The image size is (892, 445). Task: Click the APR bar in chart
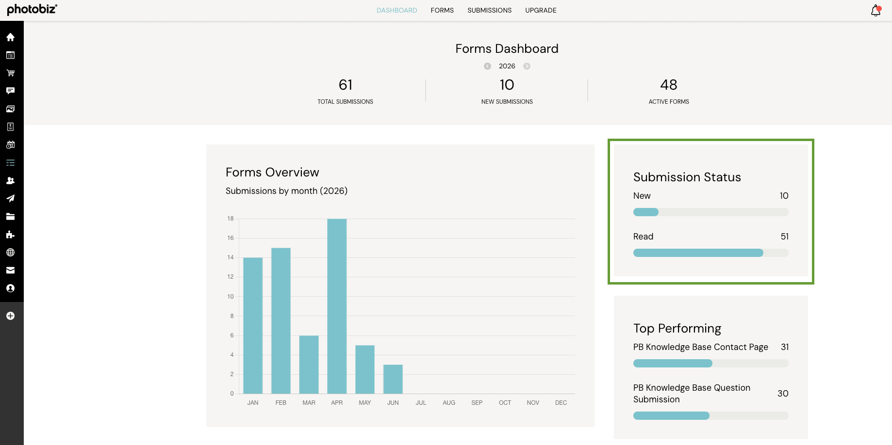[x=337, y=306]
